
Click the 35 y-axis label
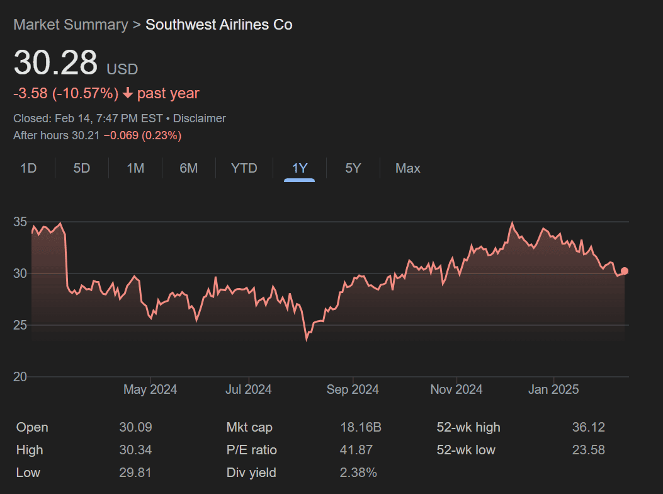click(20, 222)
